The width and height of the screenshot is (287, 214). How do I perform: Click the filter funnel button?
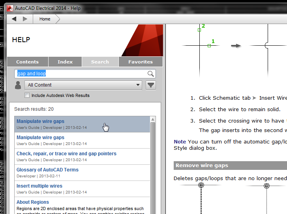151,85
